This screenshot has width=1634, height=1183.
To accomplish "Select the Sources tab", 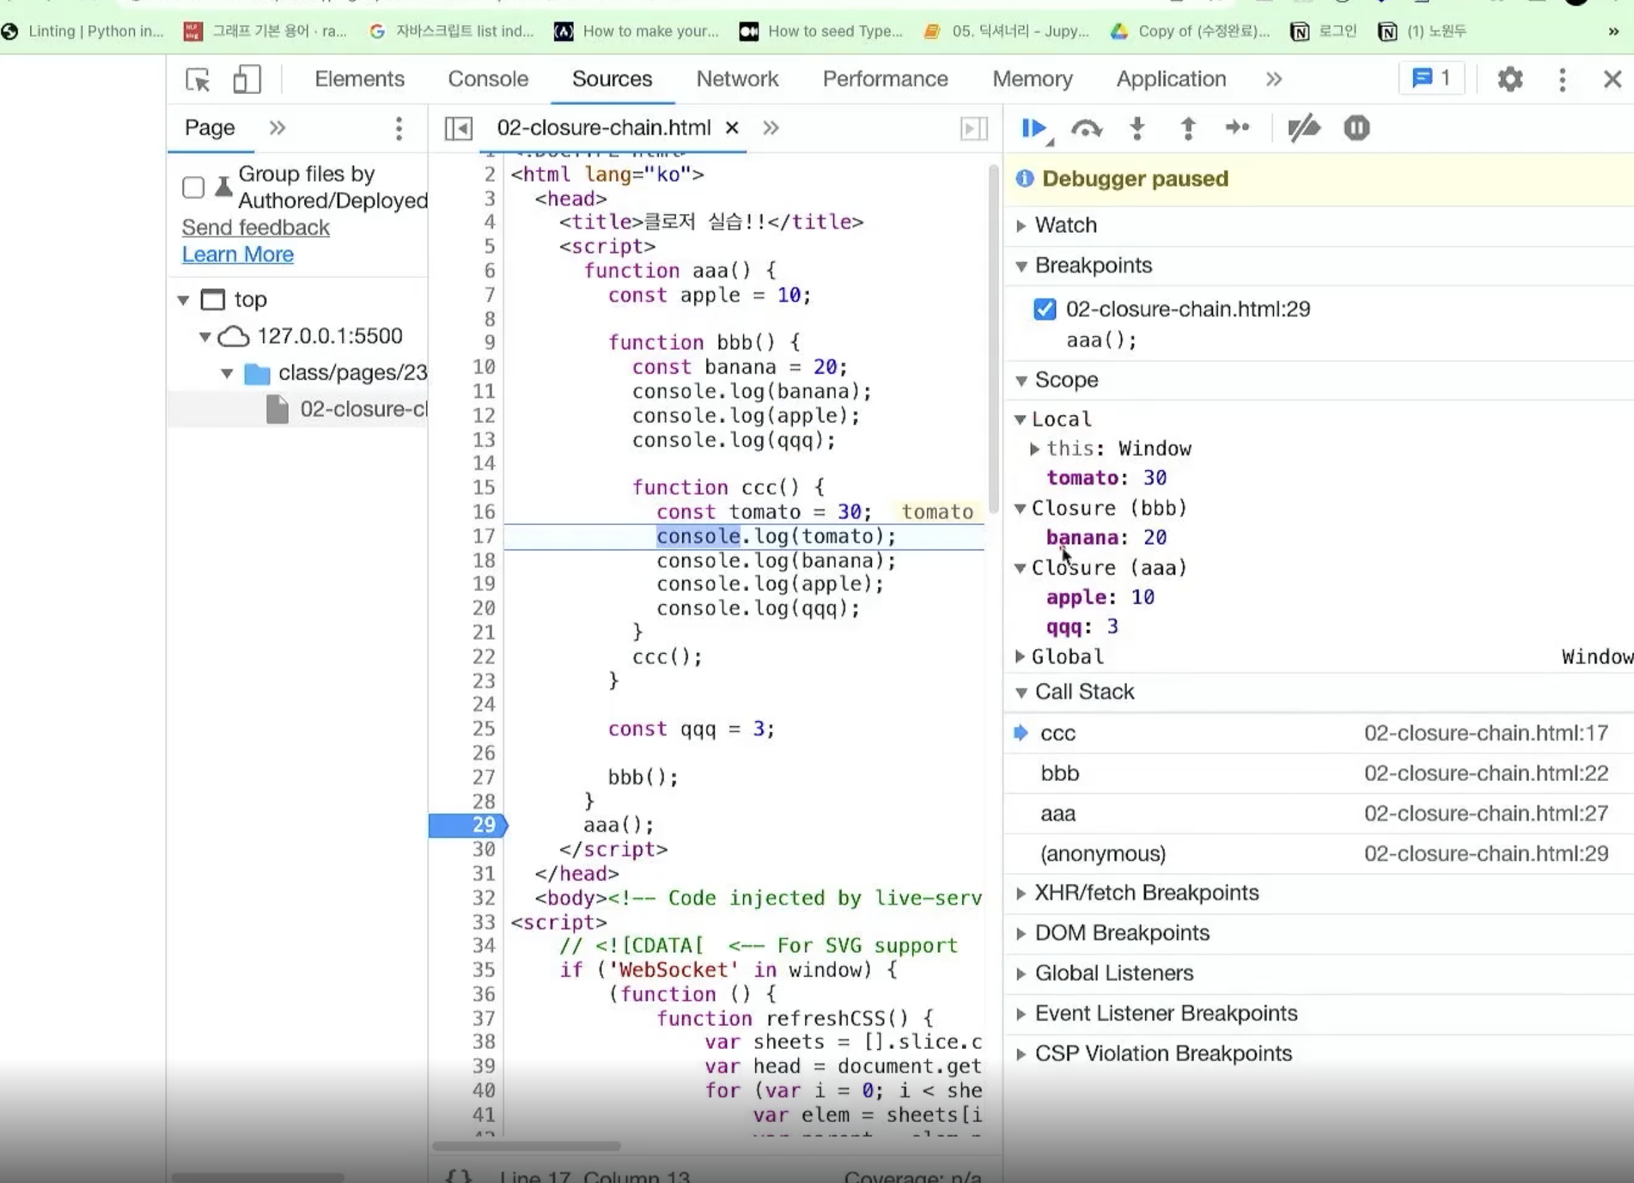I will (x=613, y=79).
